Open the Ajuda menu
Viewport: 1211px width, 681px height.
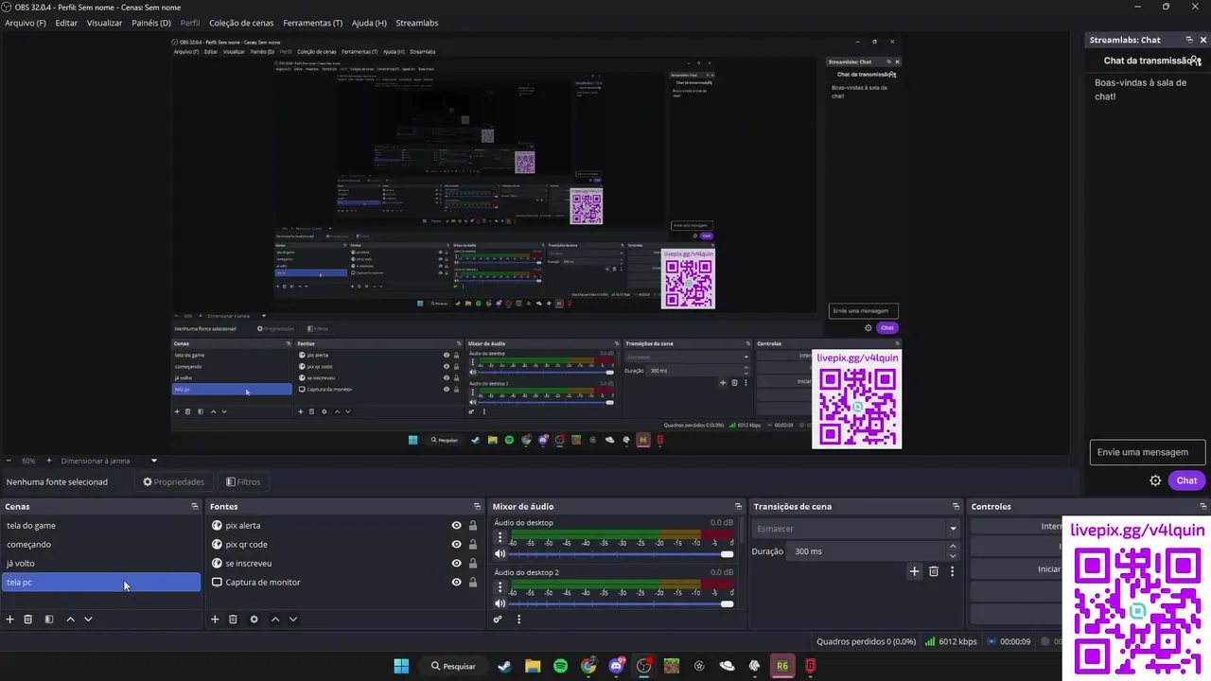point(369,23)
